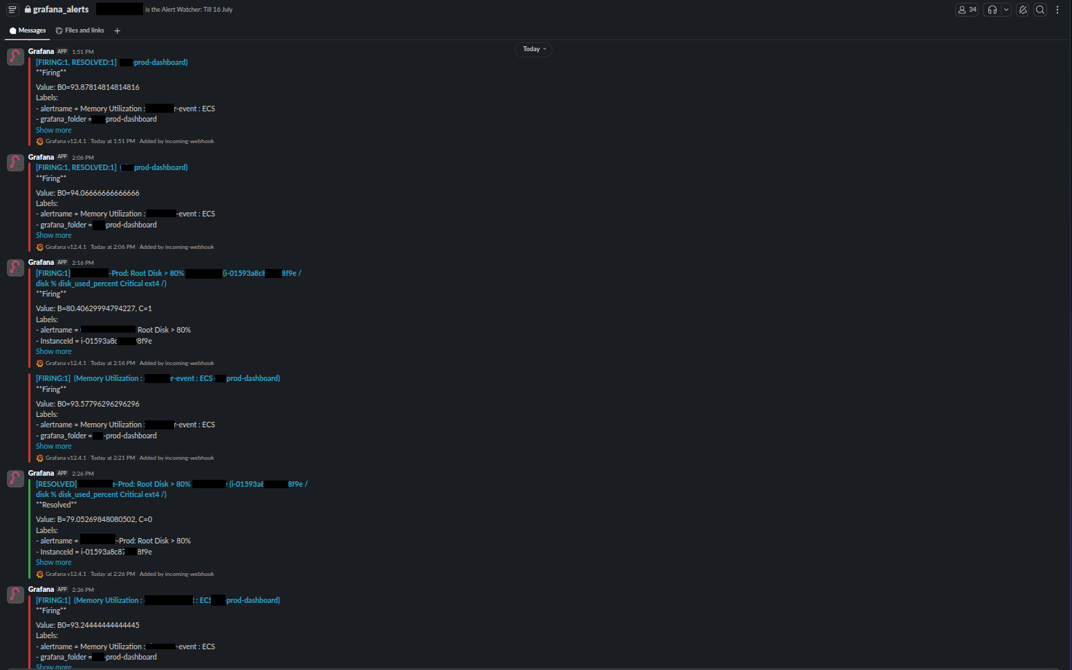Click Grafana avatar on the 1:51 PM message
Image resolution: width=1072 pixels, height=670 pixels.
(15, 57)
